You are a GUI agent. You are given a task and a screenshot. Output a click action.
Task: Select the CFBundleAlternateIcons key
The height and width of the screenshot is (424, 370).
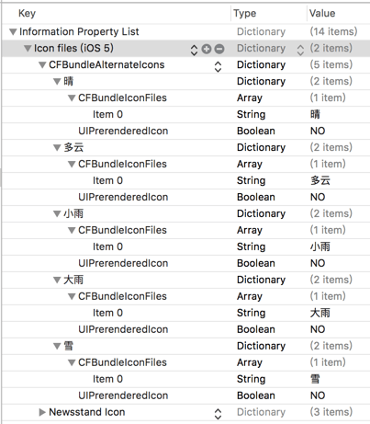[107, 64]
